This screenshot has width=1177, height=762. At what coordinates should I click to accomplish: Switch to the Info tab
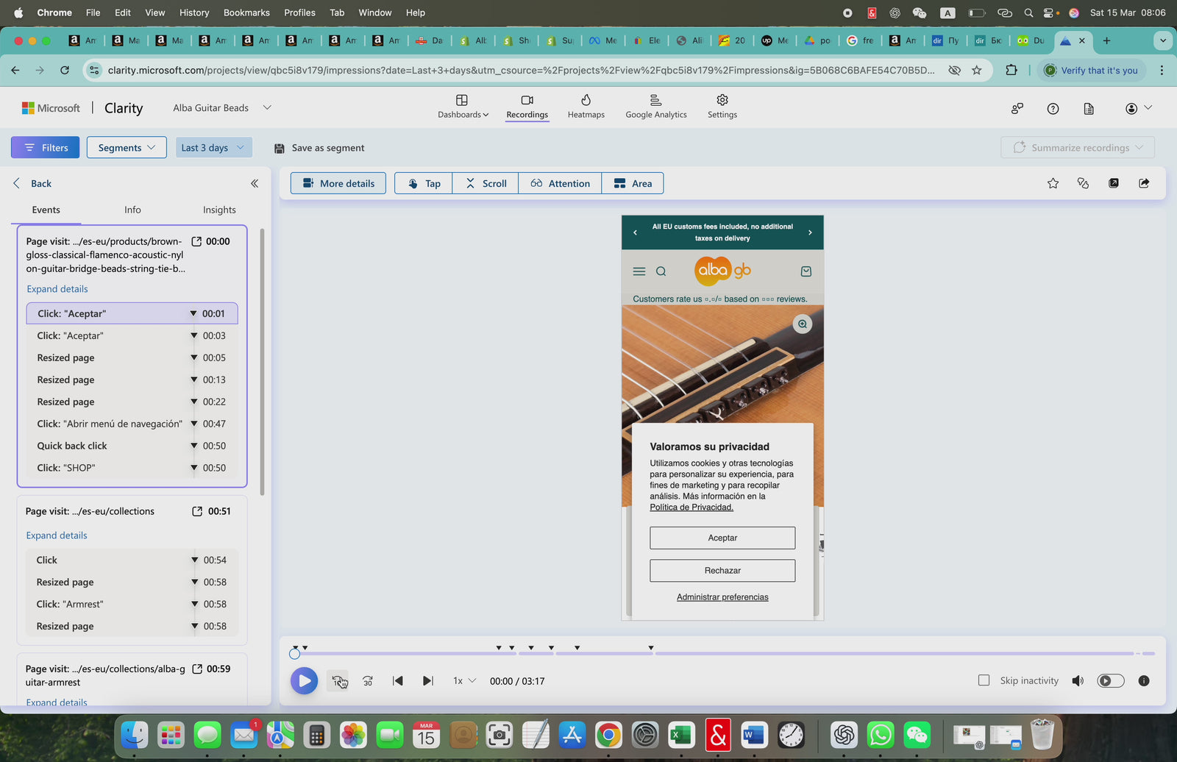(x=132, y=210)
